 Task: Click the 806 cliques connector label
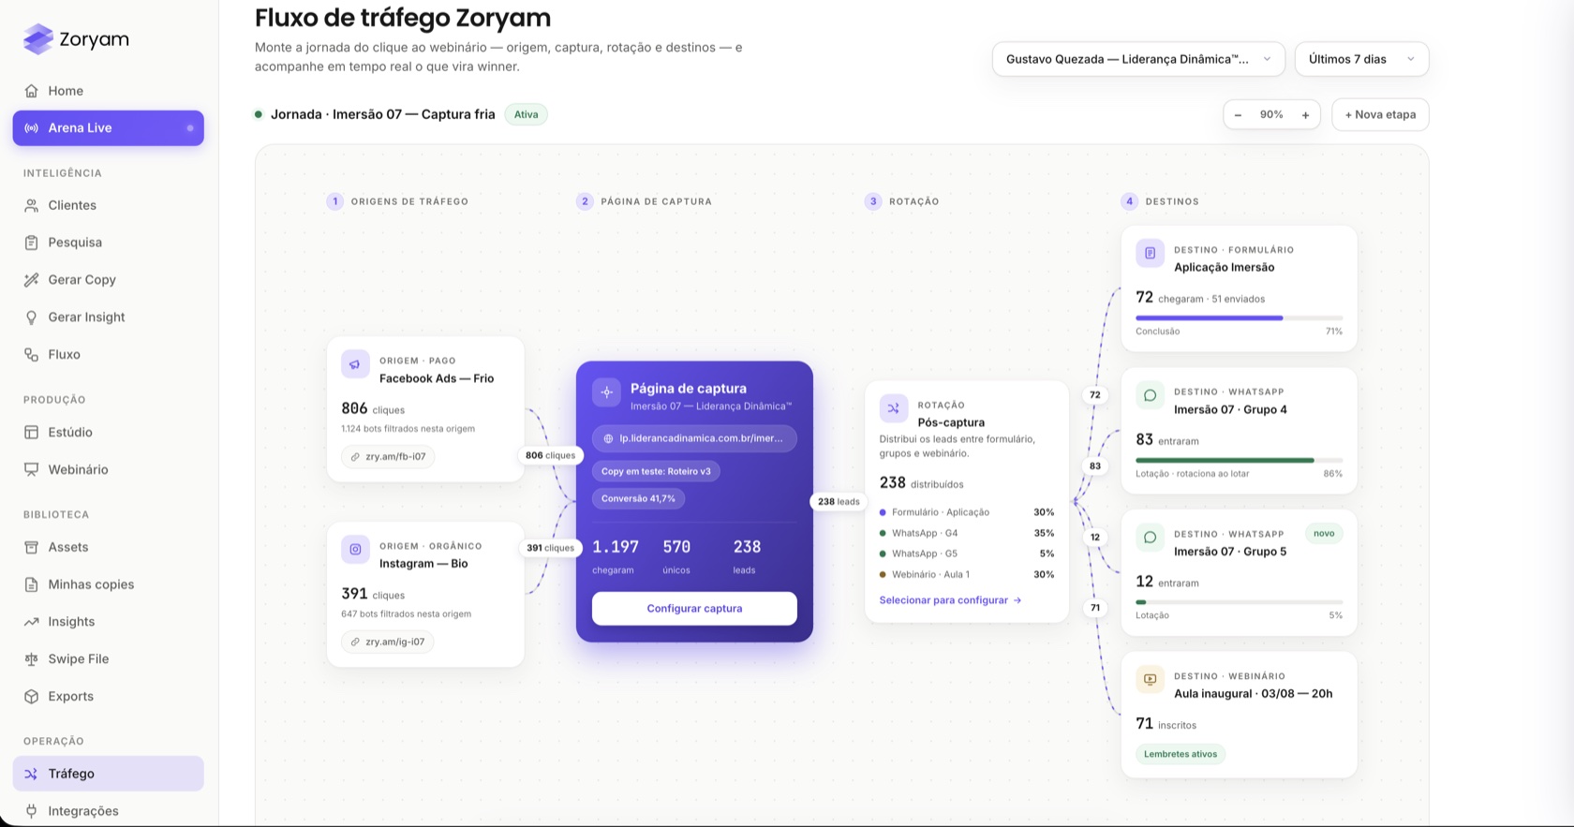coord(551,456)
